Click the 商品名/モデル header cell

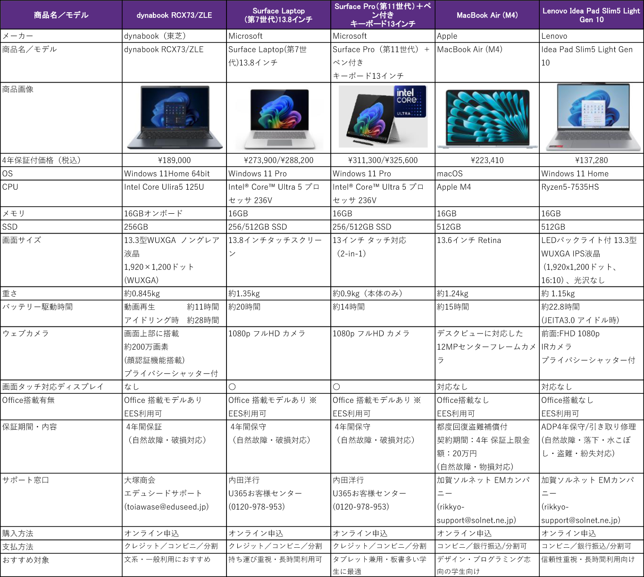[x=61, y=15]
